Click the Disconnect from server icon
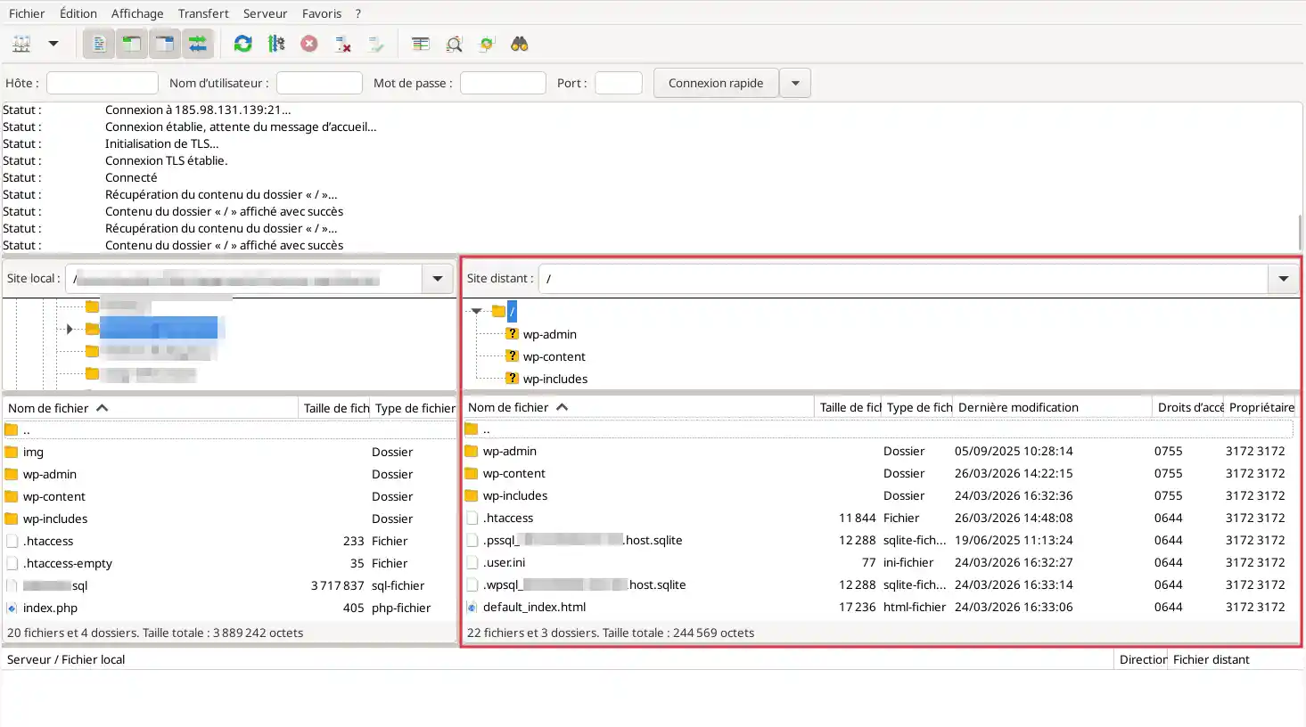 [x=342, y=43]
